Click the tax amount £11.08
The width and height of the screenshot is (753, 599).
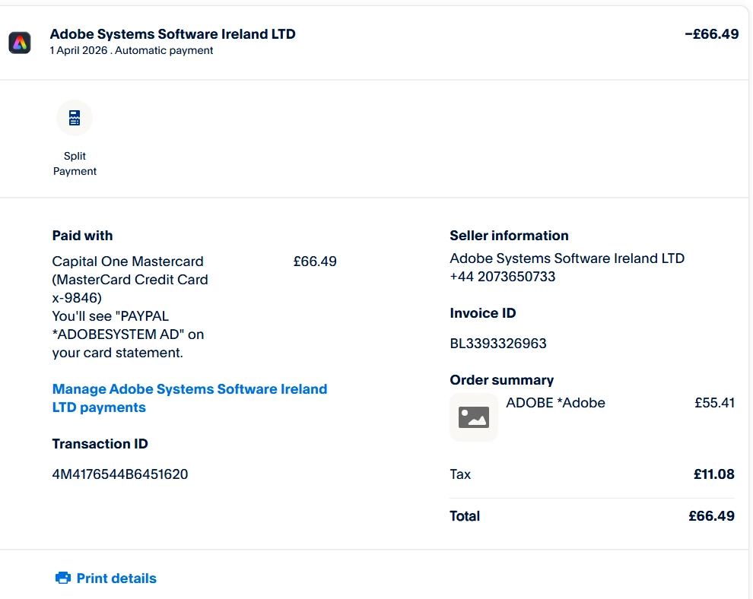pos(714,474)
